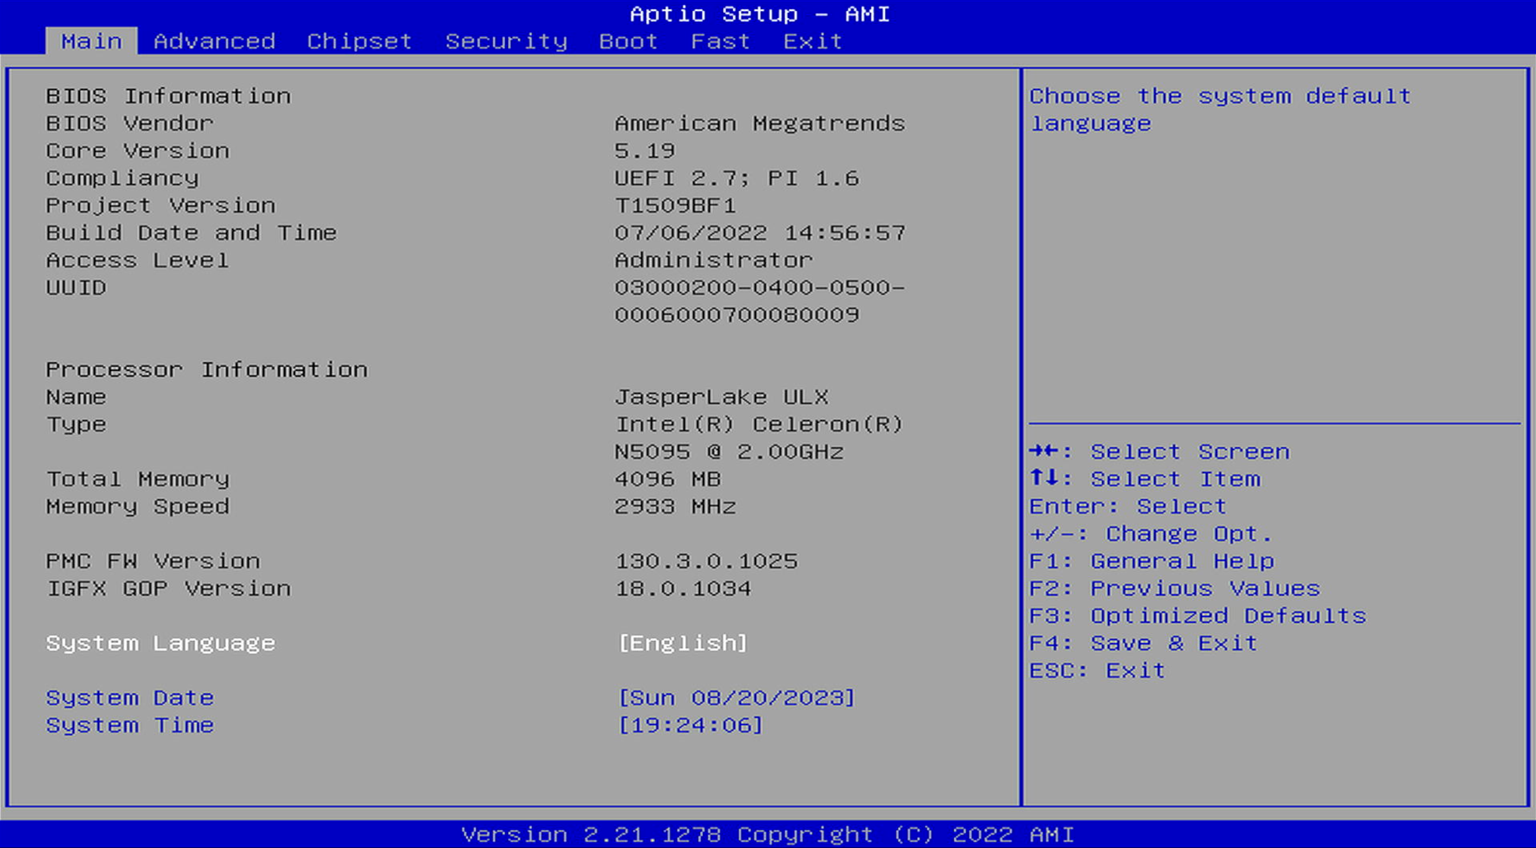1536x848 pixels.
Task: Click the System Time label
Action: [x=129, y=725]
